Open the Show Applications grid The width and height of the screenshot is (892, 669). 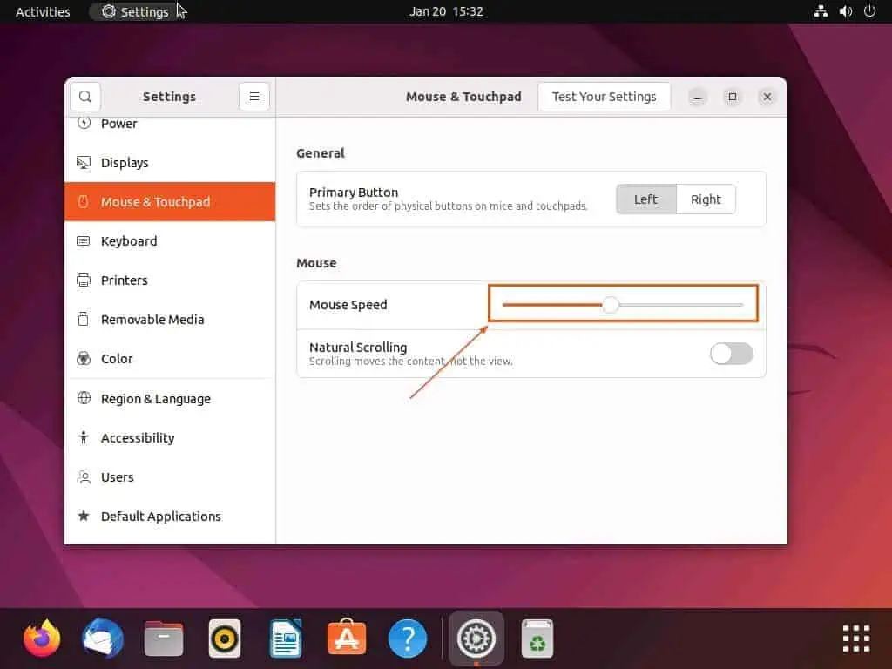coord(855,638)
